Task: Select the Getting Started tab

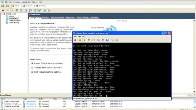Action: [x=35, y=18]
